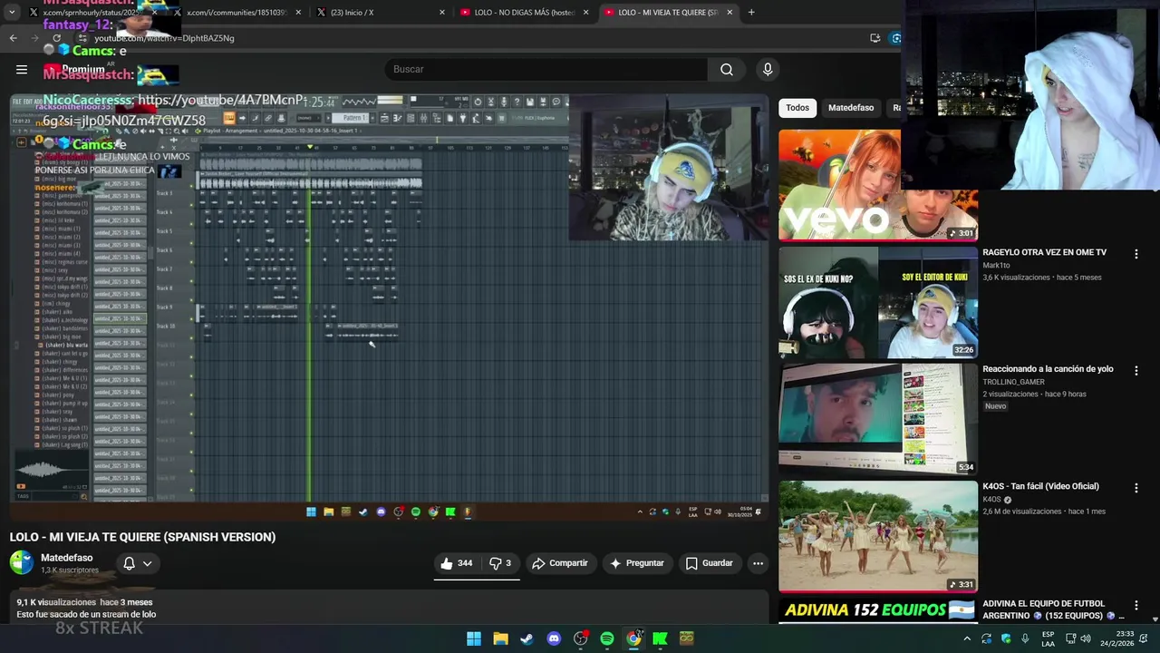Open options menu for RAGEYLO OTRA VEZ video
Viewport: 1160px width, 653px height.
(1136, 254)
